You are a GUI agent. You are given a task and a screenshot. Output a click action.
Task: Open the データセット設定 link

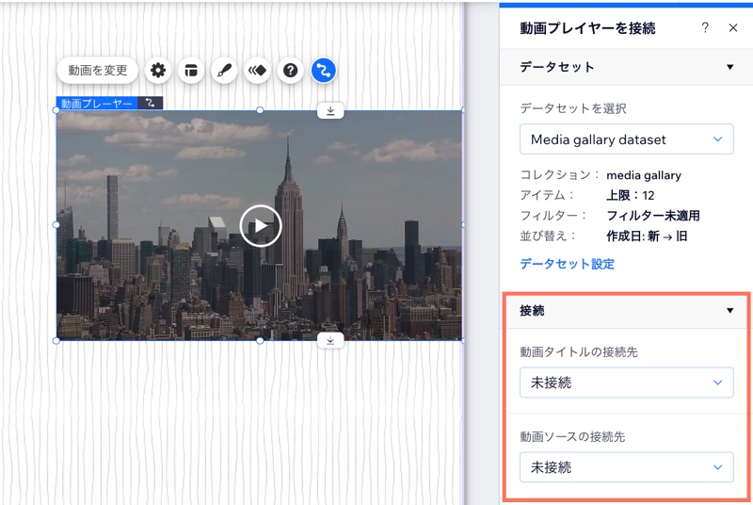[568, 264]
